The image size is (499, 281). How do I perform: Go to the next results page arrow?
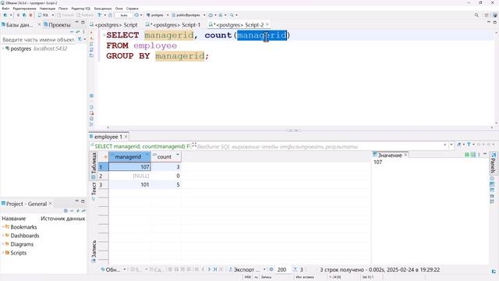coord(209,269)
